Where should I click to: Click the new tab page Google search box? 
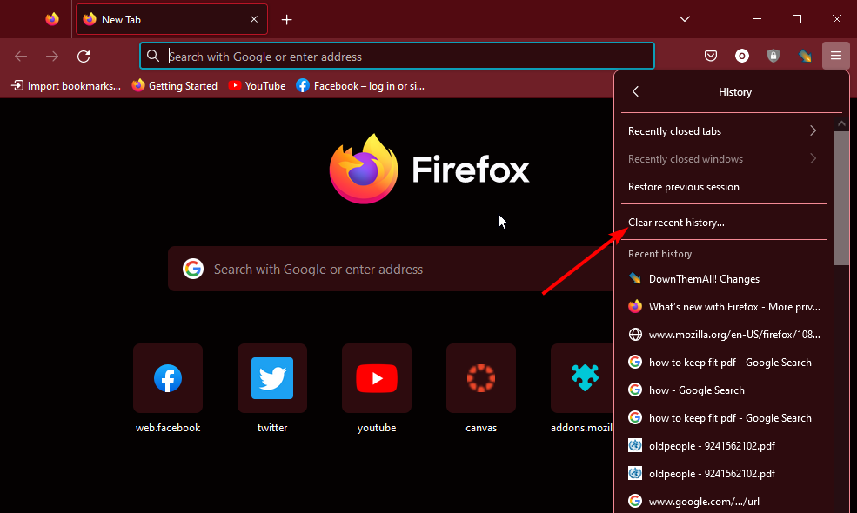391,269
